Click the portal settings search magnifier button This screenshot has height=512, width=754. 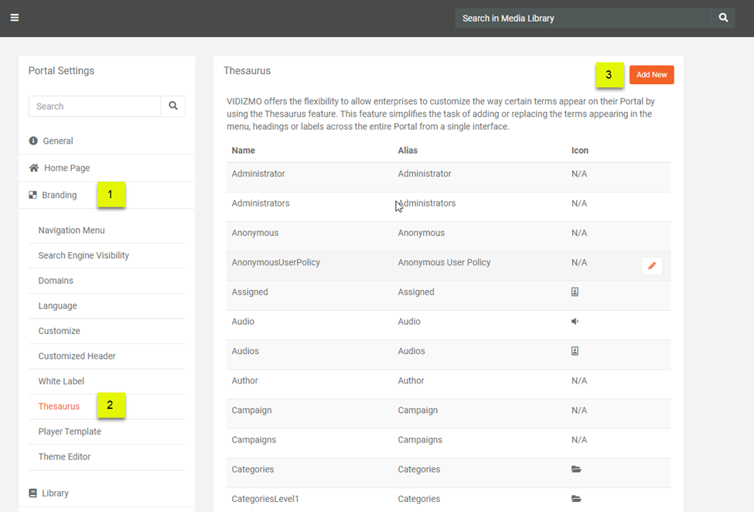pos(173,106)
